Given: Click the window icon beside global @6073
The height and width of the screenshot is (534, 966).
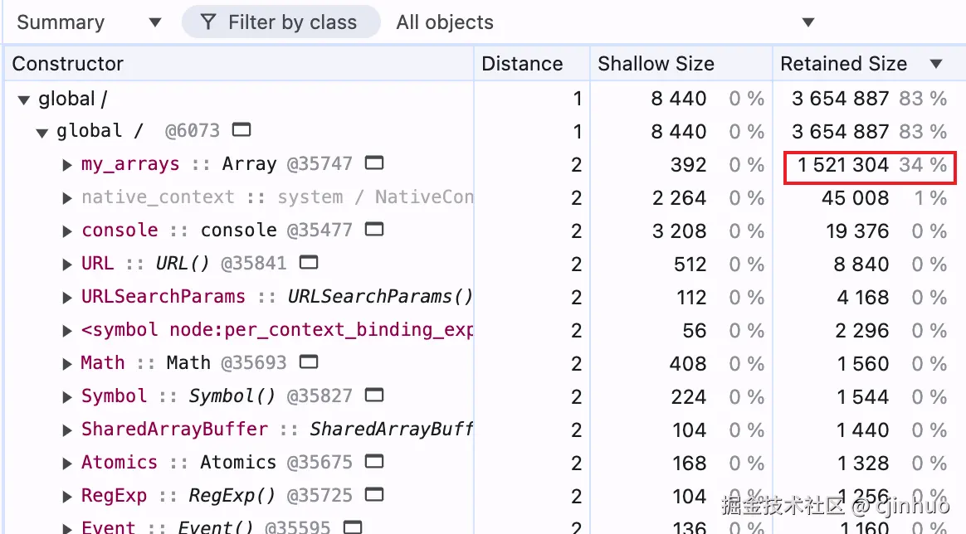Looking at the screenshot, I should [242, 130].
